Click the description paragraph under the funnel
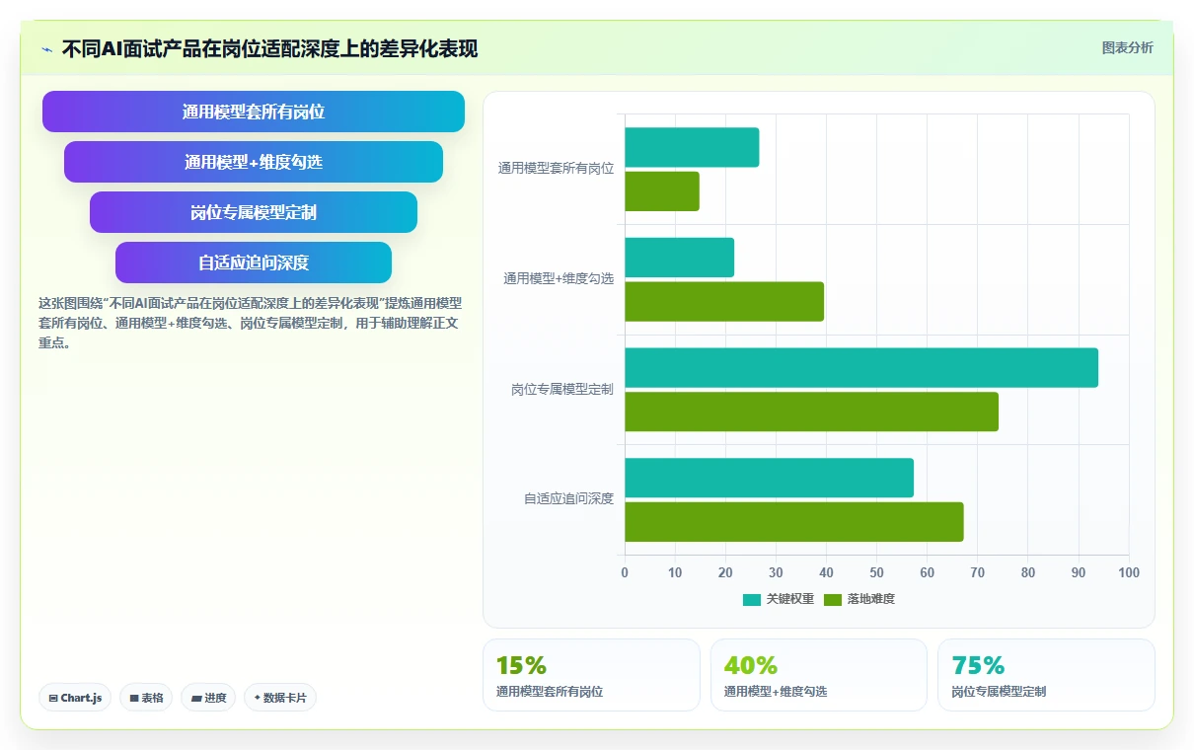Image resolution: width=1194 pixels, height=750 pixels. pos(250,324)
